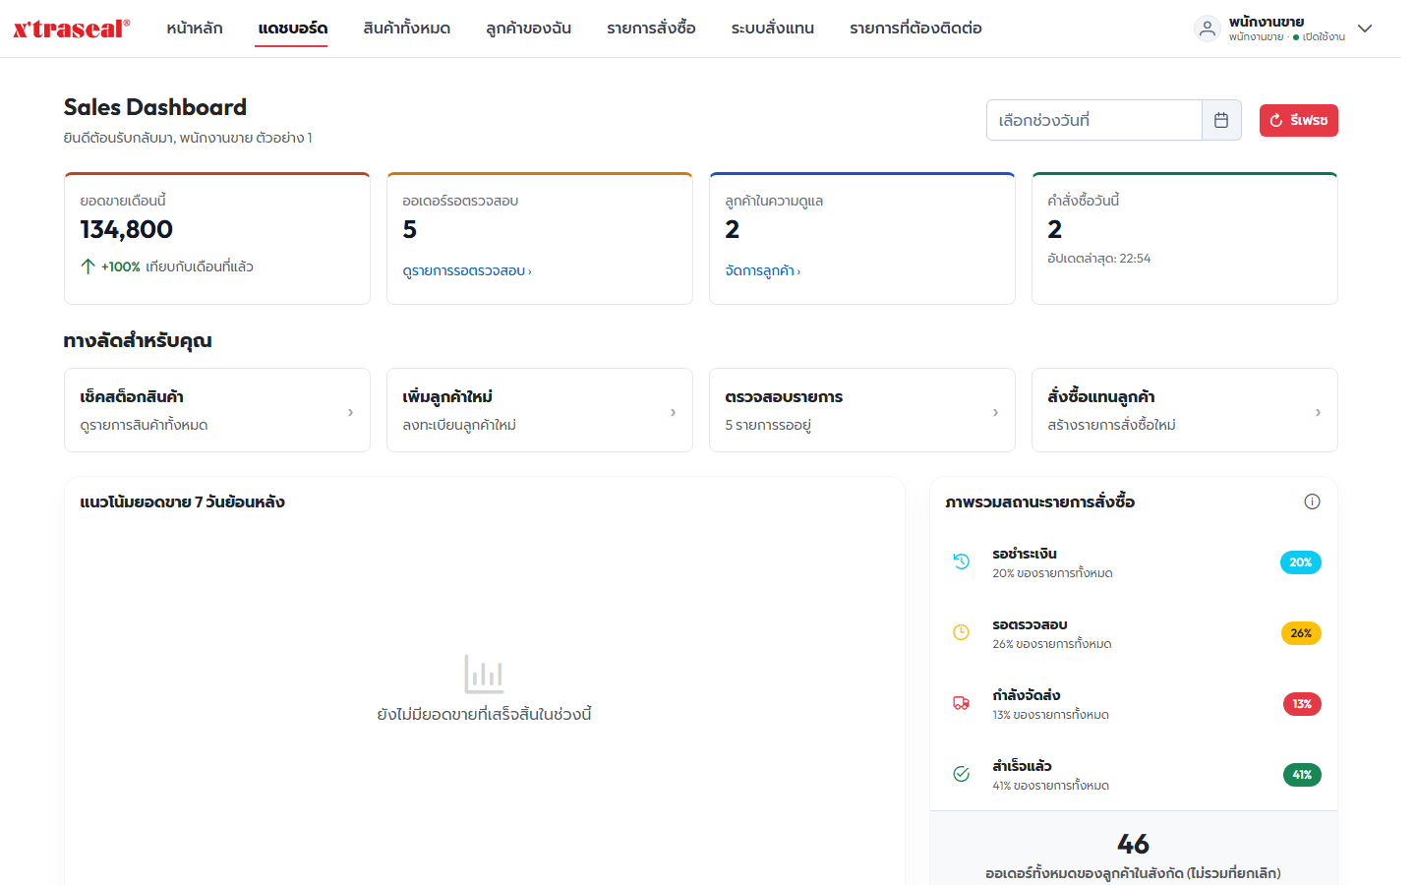This screenshot has height=885, width=1416.
Task: Open the ตรวจสอบรายการ shortcut chevron
Action: pyautogui.click(x=995, y=412)
